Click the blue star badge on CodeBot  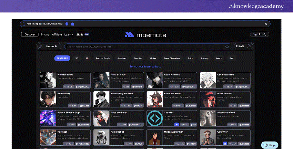point(176,124)
